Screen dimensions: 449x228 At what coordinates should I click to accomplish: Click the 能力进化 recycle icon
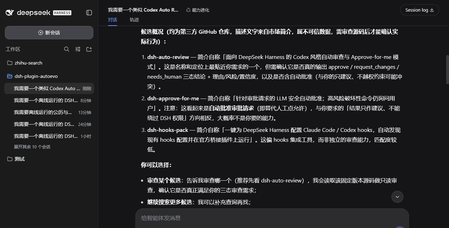point(188,10)
